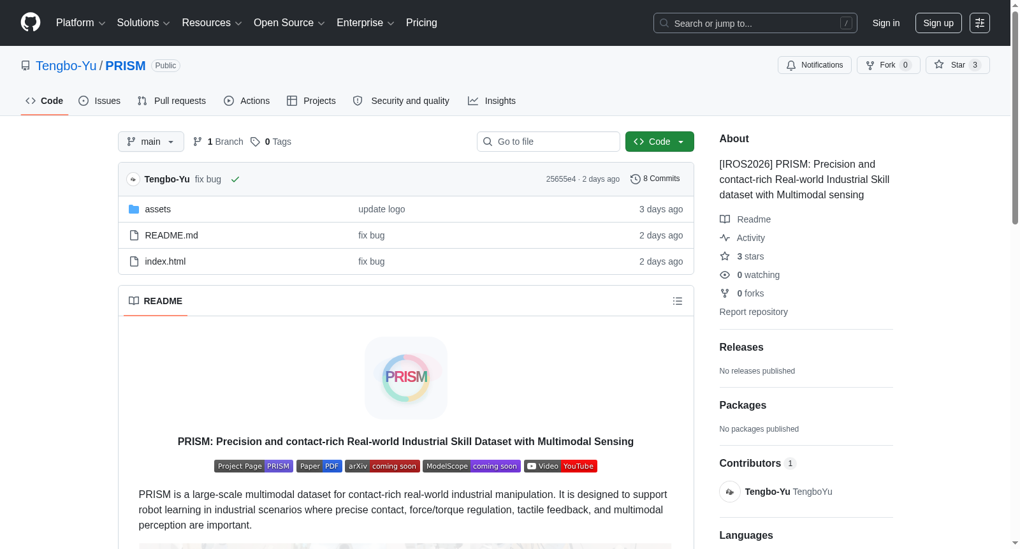Open the README outline list icon
This screenshot has height=549, width=1020.
click(x=678, y=301)
